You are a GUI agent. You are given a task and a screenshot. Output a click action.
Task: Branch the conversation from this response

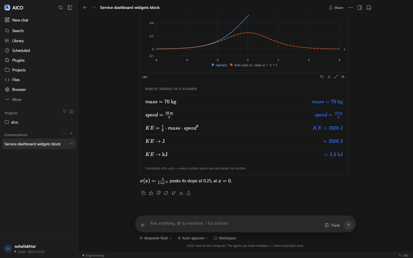pyautogui.click(x=174, y=193)
